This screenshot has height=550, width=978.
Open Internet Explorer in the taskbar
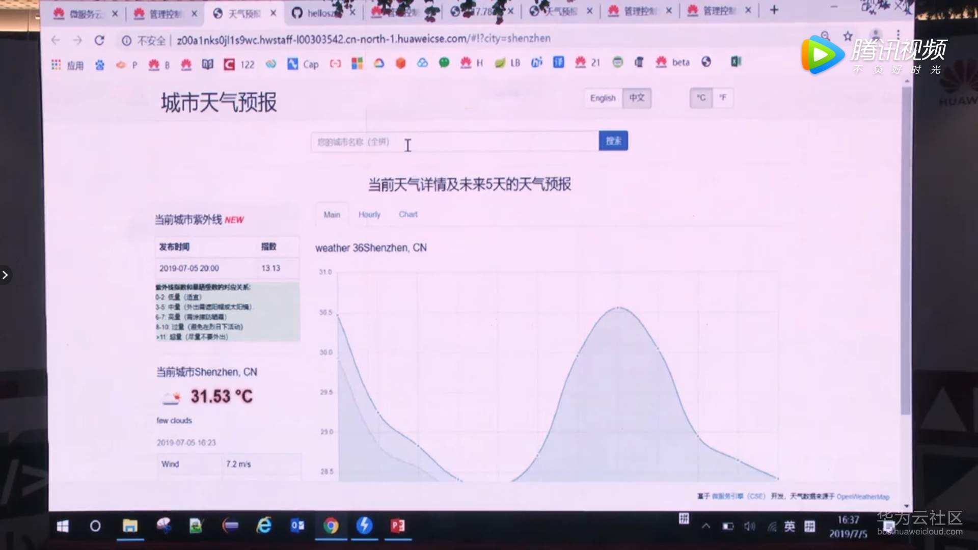264,526
